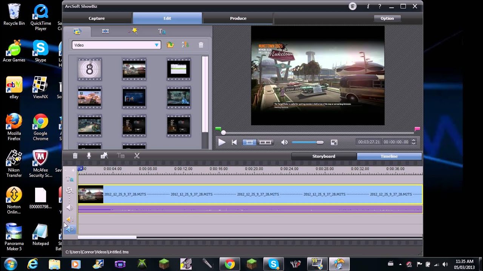Open Internet Explorer from the taskbar

pyautogui.click(x=33, y=264)
